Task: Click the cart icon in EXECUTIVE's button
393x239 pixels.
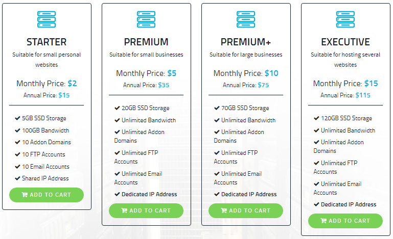Action: 323,221
